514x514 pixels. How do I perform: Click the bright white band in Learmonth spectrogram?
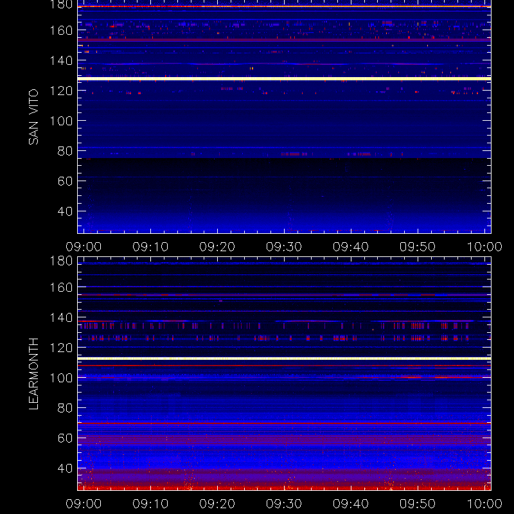click(284, 359)
